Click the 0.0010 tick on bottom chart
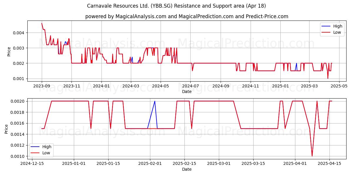 tap(18, 156)
